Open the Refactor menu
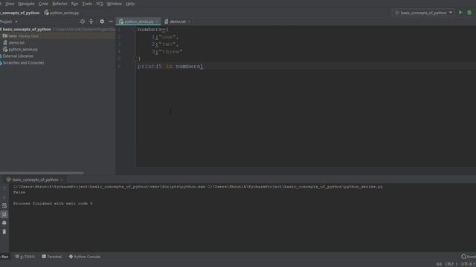The image size is (476, 267). pos(59,4)
